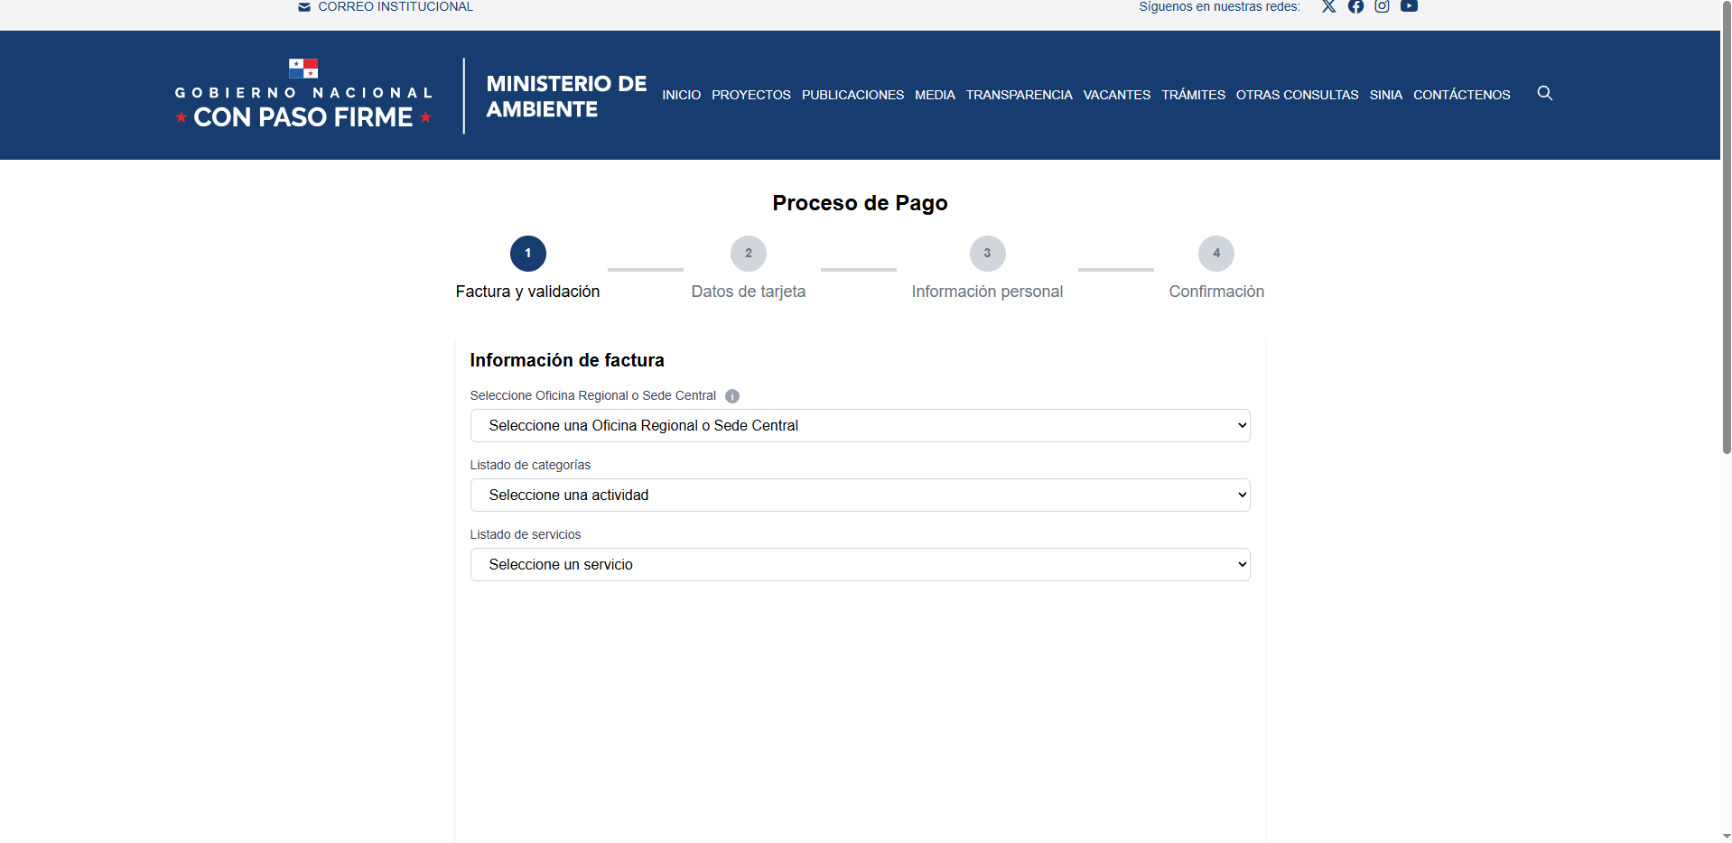Click the YouTube social icon
This screenshot has width=1732, height=843.
coord(1409,6)
